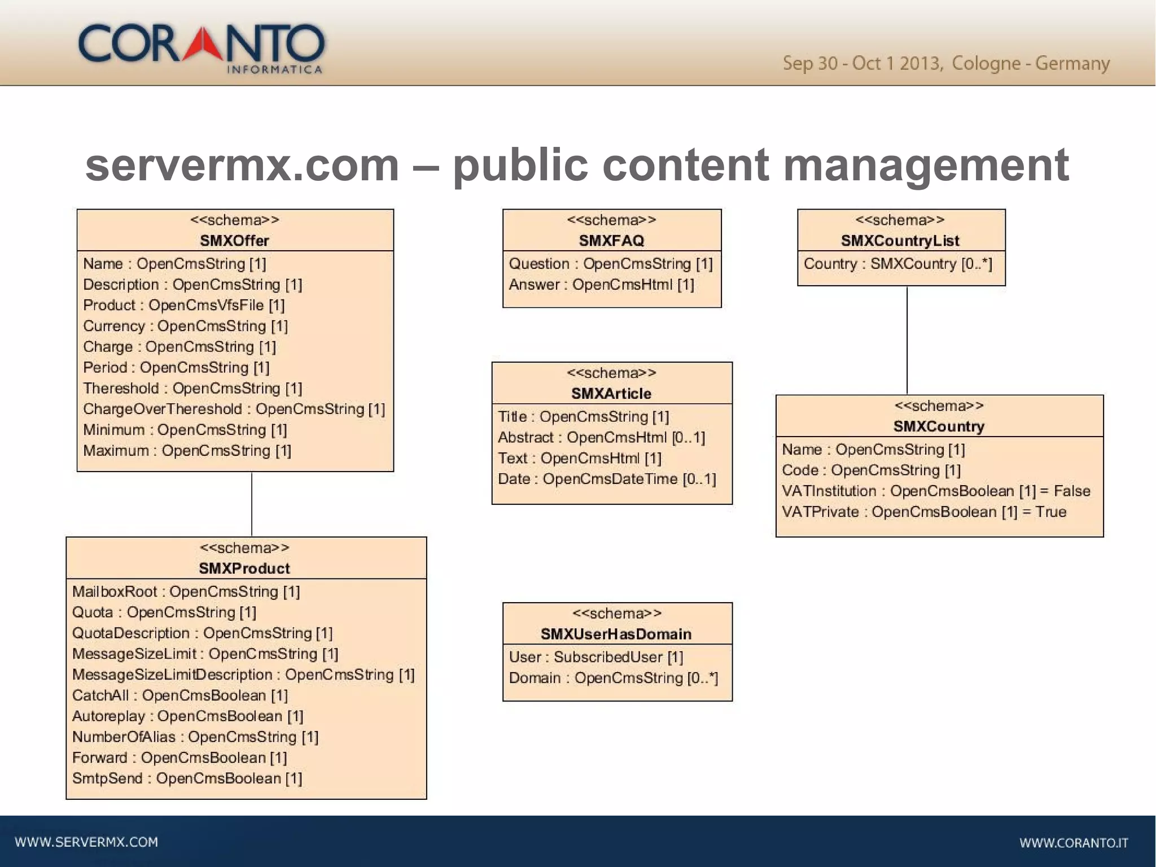Image resolution: width=1156 pixels, height=867 pixels.
Task: Click 'Abstract : OpenCmsHtml [0..1]' attribute
Action: click(x=602, y=438)
